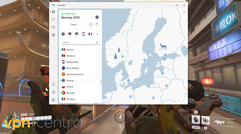Open the refer-a-friend badge icon

tap(53, 92)
